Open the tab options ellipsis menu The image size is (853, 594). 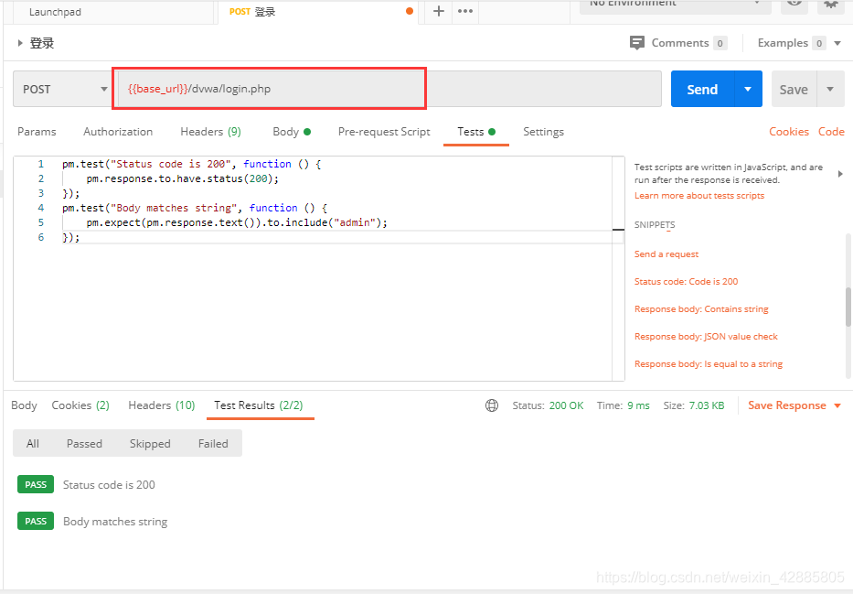point(465,11)
